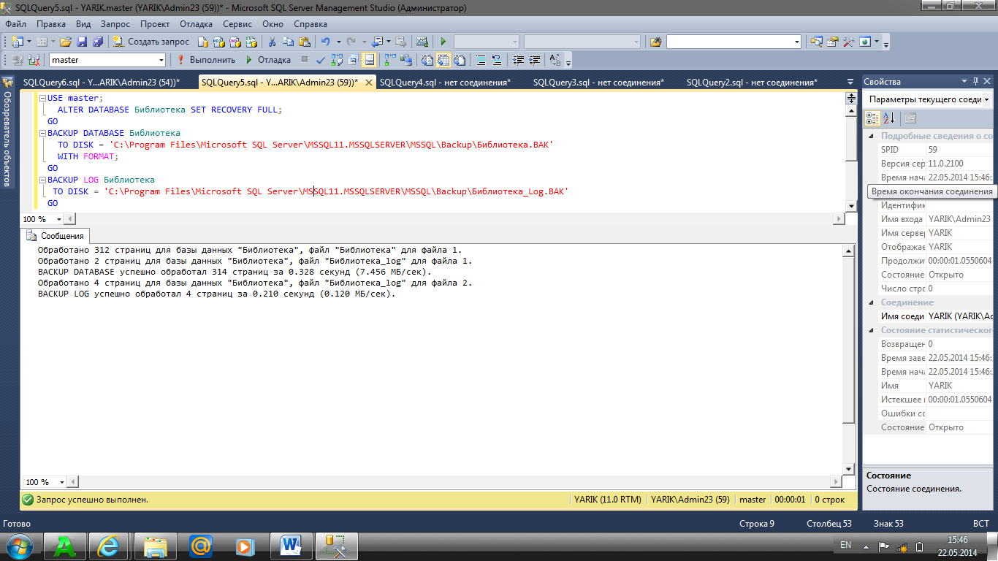Image resolution: width=998 pixels, height=561 pixels.
Task: Click the Отладка debug button
Action: tap(268, 60)
